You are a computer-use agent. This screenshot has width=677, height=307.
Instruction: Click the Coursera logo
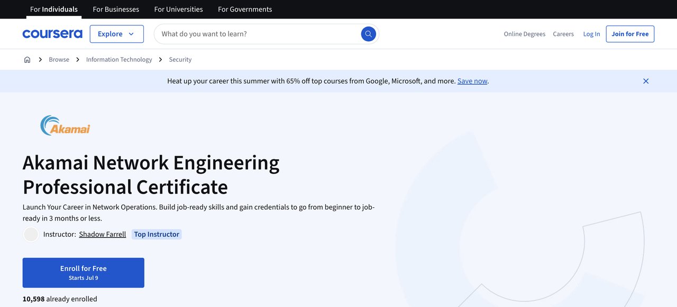pyautogui.click(x=52, y=34)
